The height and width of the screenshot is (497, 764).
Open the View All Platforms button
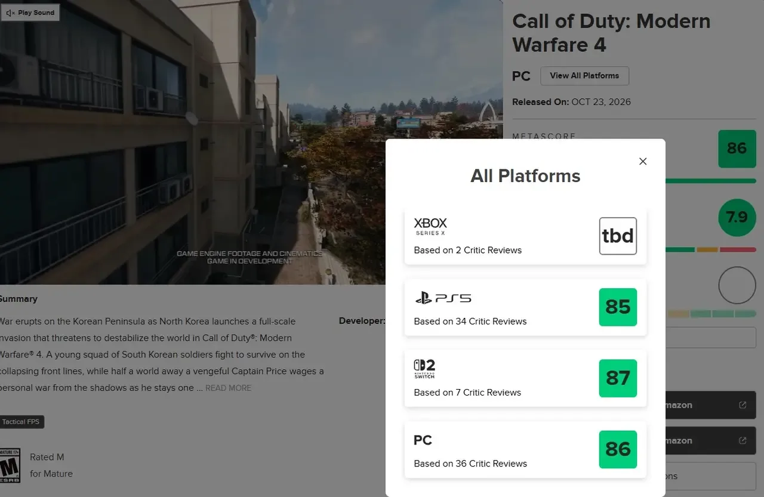[x=584, y=76]
